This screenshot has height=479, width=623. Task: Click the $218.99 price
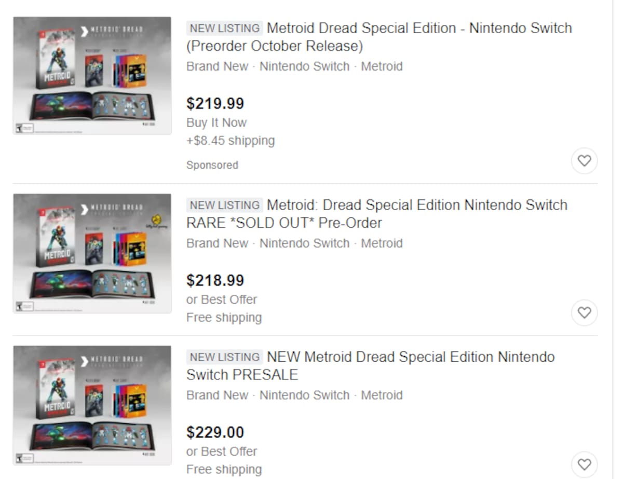tap(215, 281)
